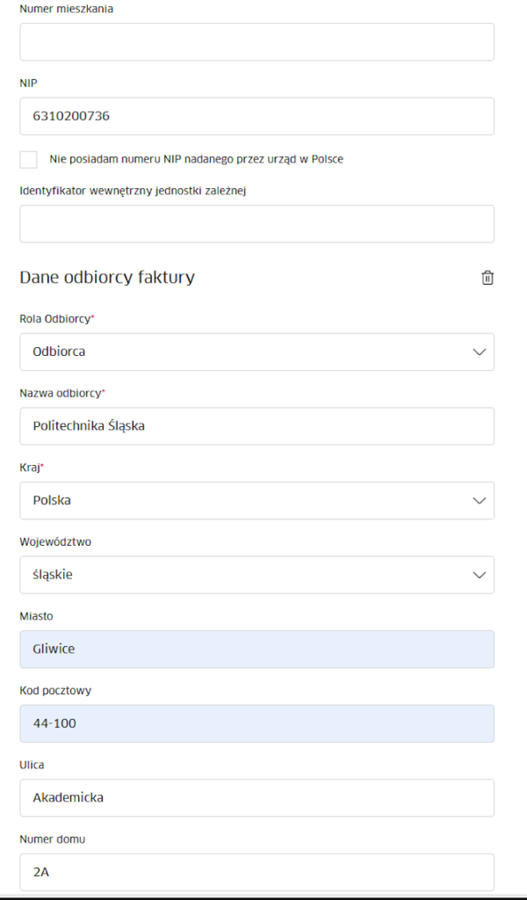This screenshot has height=900, width=527.
Task: Expand the Kraj dropdown showing Polska
Action: [256, 499]
